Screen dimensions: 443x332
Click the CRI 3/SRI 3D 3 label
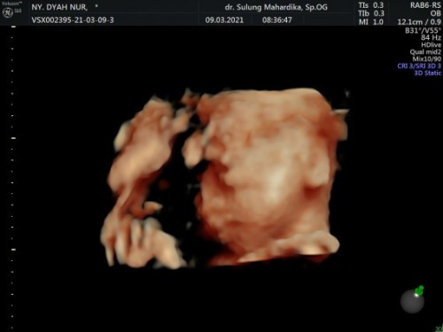pyautogui.click(x=419, y=66)
